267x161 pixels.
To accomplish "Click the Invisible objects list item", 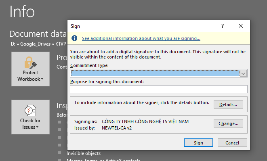I will coord(84,153).
